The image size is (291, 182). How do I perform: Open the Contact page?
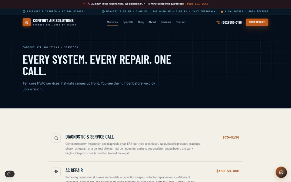click(181, 22)
